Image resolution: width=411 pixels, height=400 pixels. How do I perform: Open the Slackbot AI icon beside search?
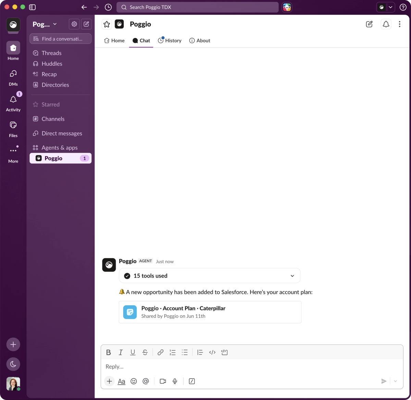click(287, 7)
